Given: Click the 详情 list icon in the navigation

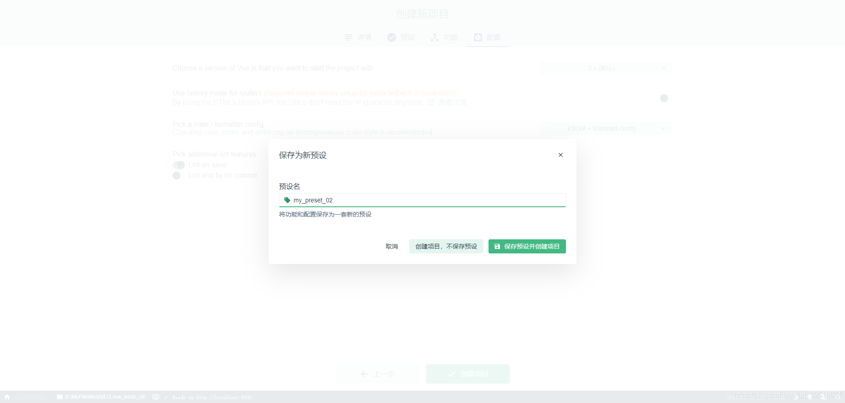Looking at the screenshot, I should [348, 37].
